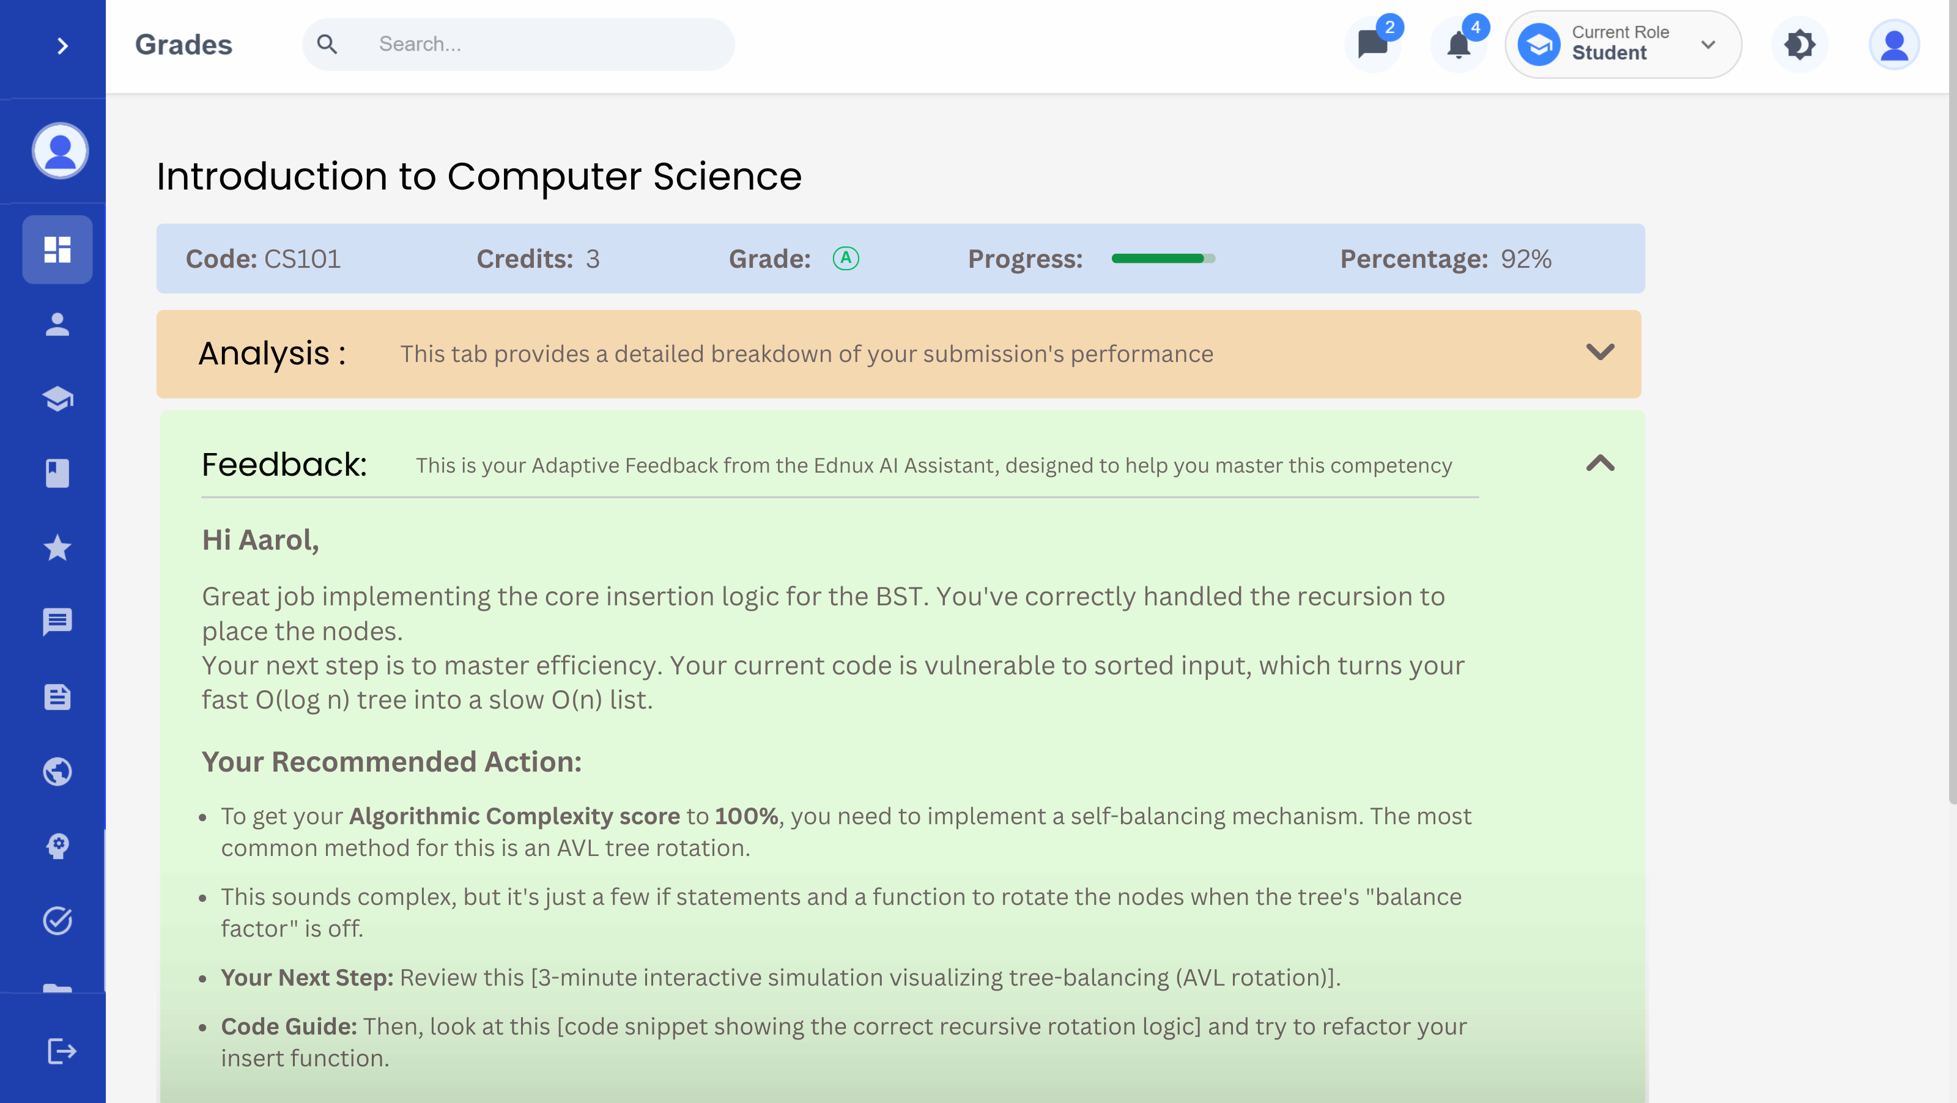Open the circled checkmark sidebar icon
Viewport: 1957px width, 1103px height.
click(x=57, y=921)
